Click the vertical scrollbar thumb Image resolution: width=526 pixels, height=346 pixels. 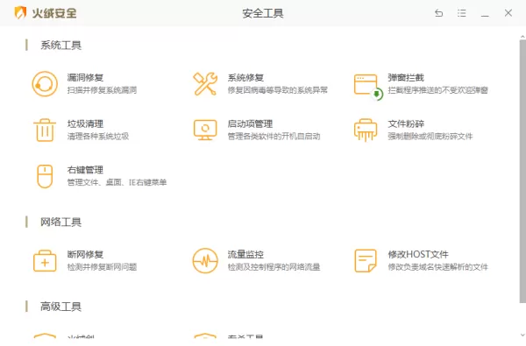point(522,171)
